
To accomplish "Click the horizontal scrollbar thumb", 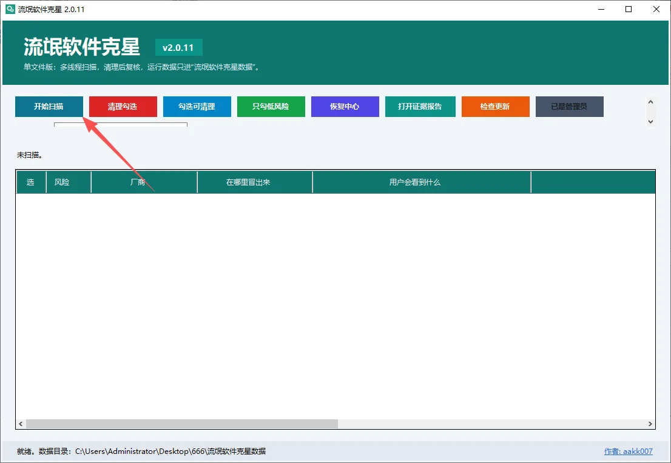I will (182, 424).
